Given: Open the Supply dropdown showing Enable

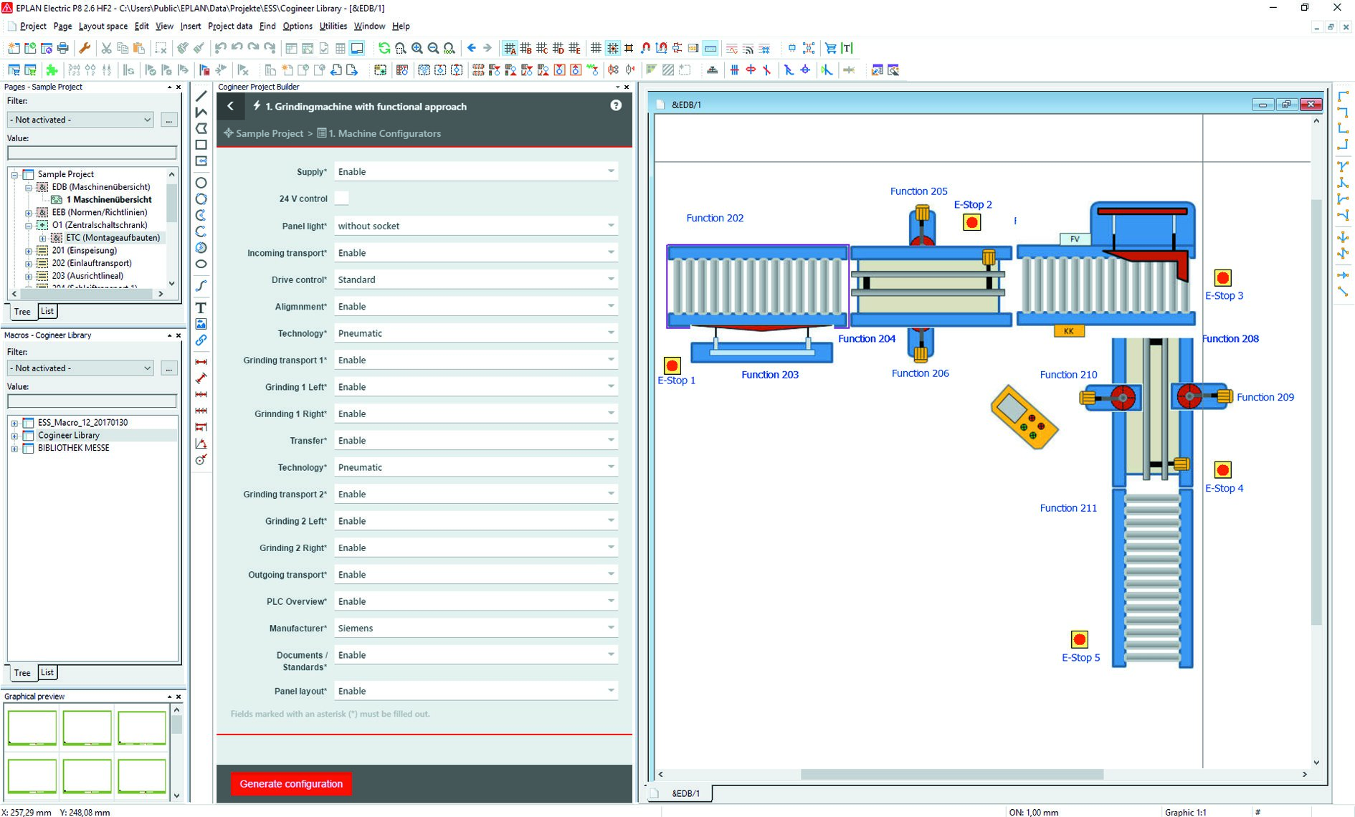Looking at the screenshot, I should 610,171.
